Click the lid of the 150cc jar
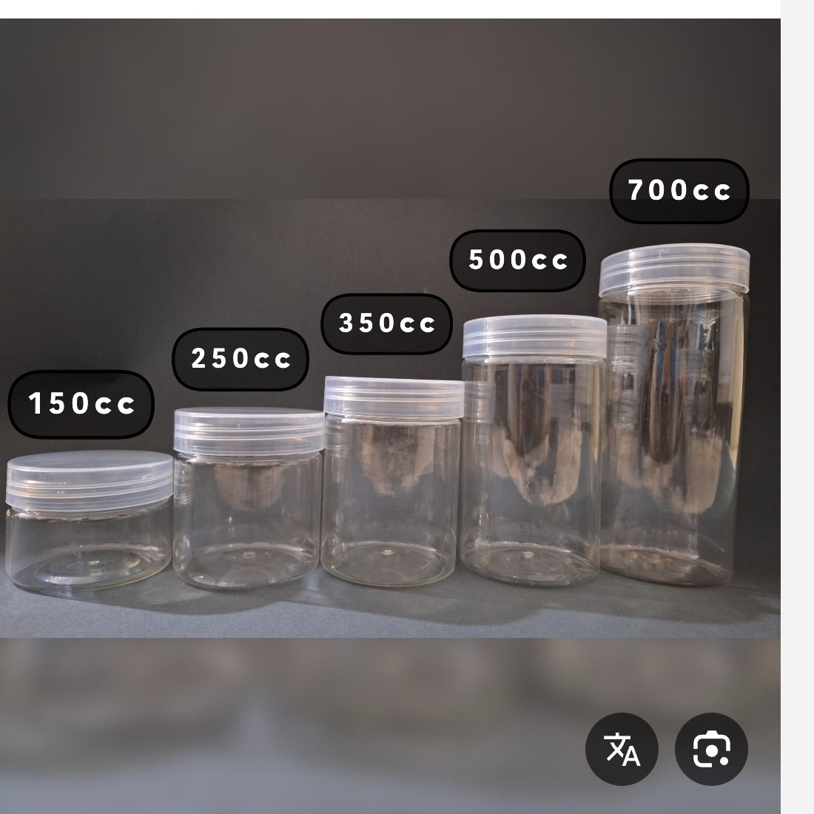This screenshot has height=814, width=814. [x=90, y=480]
